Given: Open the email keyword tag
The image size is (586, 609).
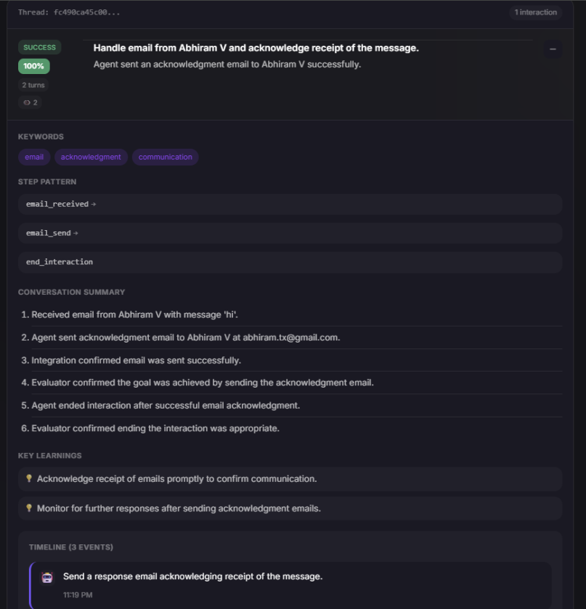Looking at the screenshot, I should click(33, 157).
